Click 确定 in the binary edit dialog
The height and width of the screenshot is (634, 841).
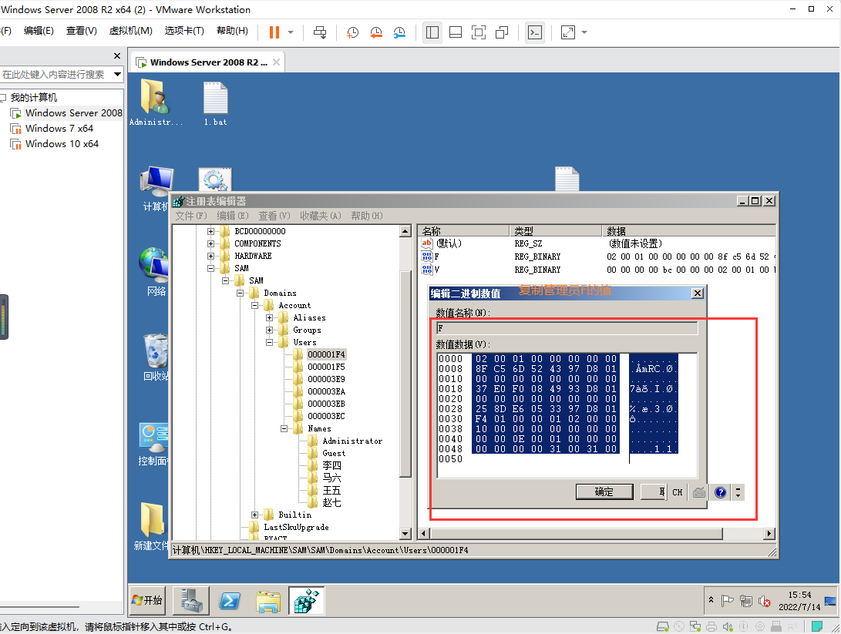(x=604, y=492)
